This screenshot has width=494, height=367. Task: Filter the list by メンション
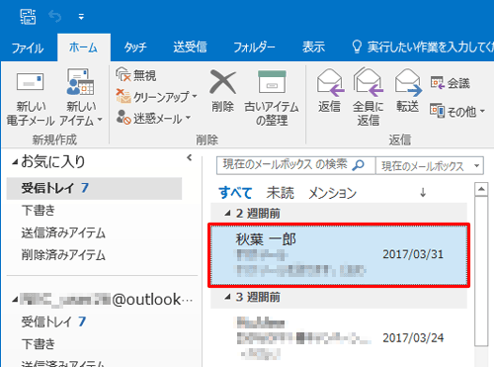point(332,193)
